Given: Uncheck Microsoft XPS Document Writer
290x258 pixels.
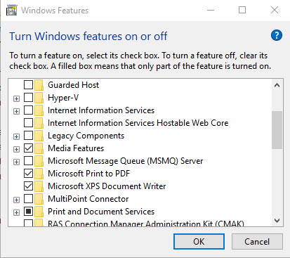Looking at the screenshot, I should click(28, 186).
